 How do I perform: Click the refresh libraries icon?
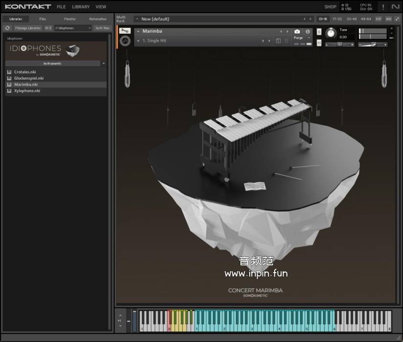tap(8, 28)
